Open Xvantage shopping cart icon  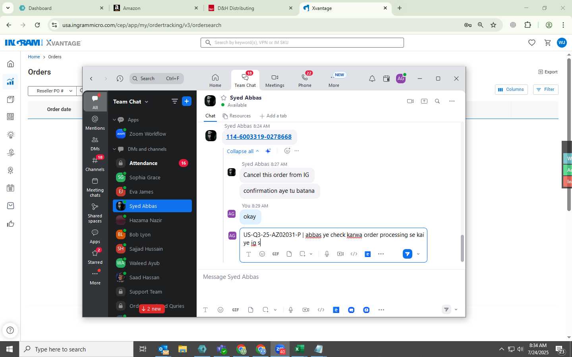point(548,43)
